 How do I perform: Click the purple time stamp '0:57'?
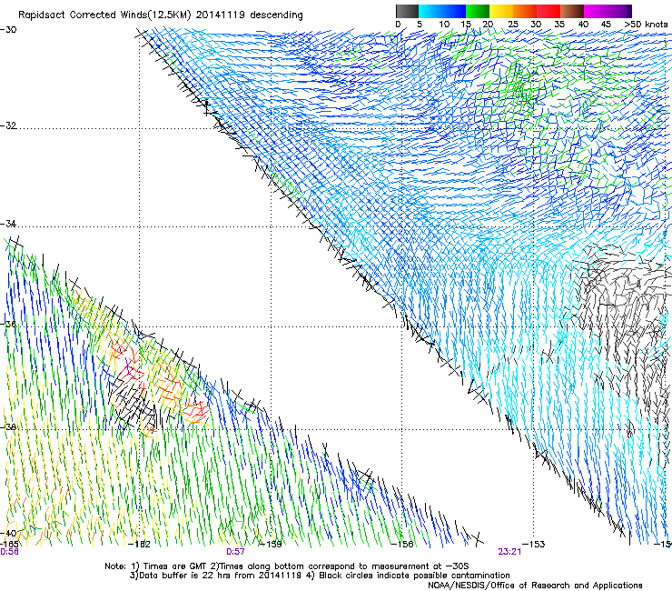tap(235, 552)
